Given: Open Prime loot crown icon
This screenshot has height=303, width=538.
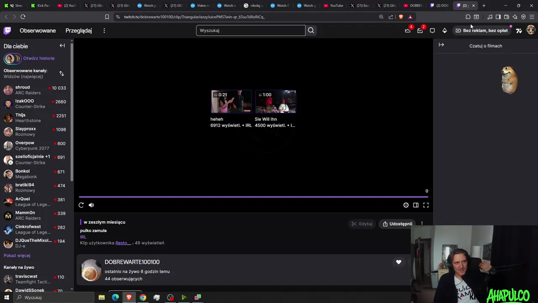Looking at the screenshot, I should (408, 30).
